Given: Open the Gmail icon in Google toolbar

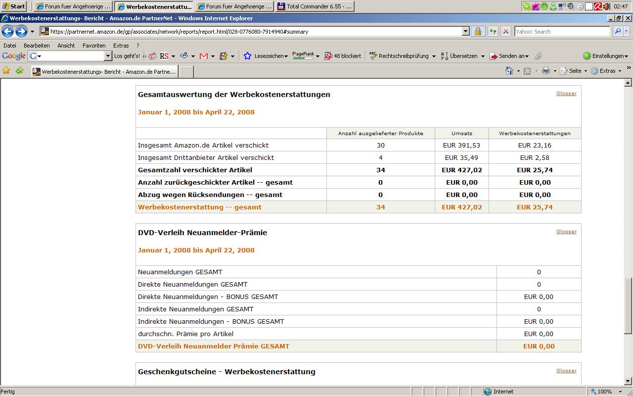Looking at the screenshot, I should pyautogui.click(x=204, y=56).
